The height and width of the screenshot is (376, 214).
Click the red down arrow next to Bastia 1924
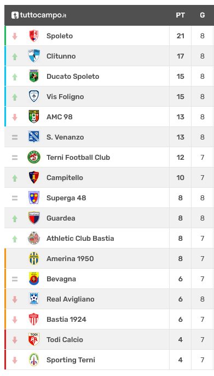point(15,320)
